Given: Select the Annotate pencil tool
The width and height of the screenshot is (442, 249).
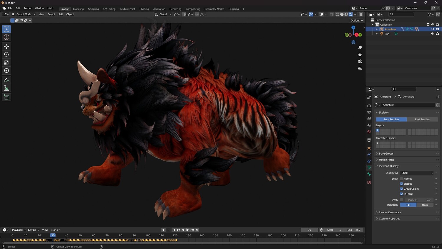Looking at the screenshot, I should pos(6,80).
